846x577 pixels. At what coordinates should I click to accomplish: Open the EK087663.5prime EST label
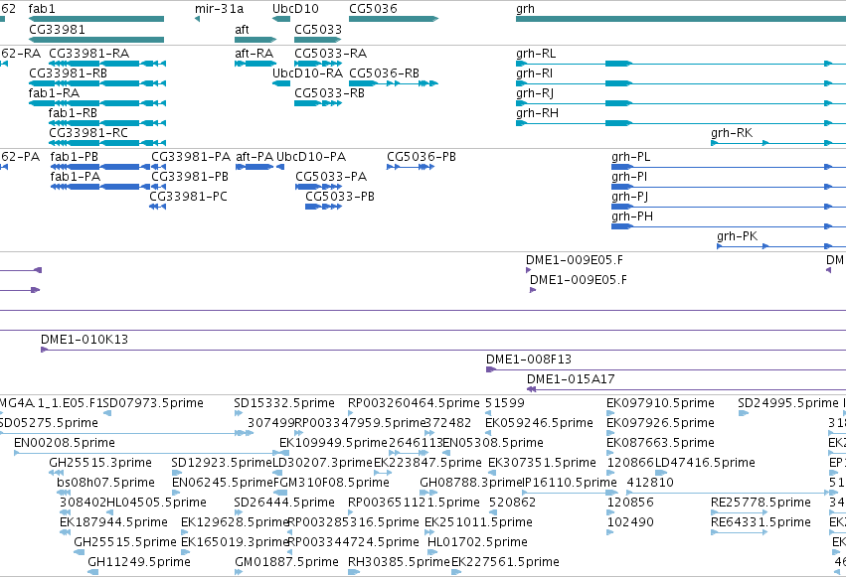(660, 443)
